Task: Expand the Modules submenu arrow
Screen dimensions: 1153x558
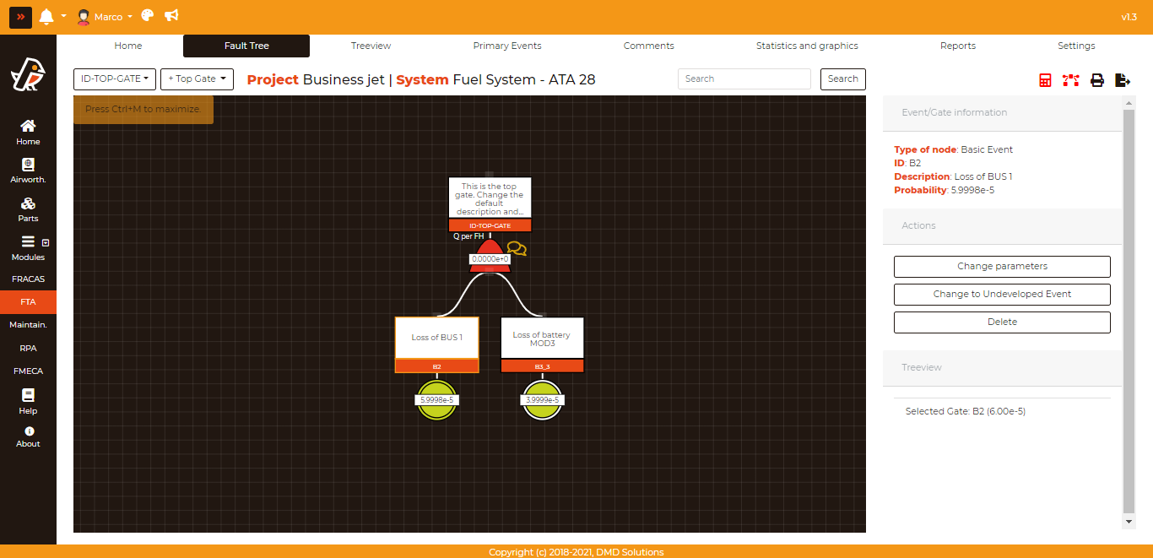Action: point(46,242)
